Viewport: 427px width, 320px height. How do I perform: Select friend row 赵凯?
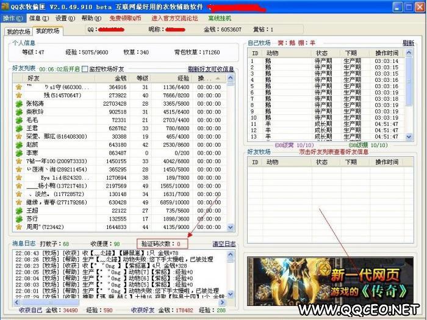click(120, 145)
